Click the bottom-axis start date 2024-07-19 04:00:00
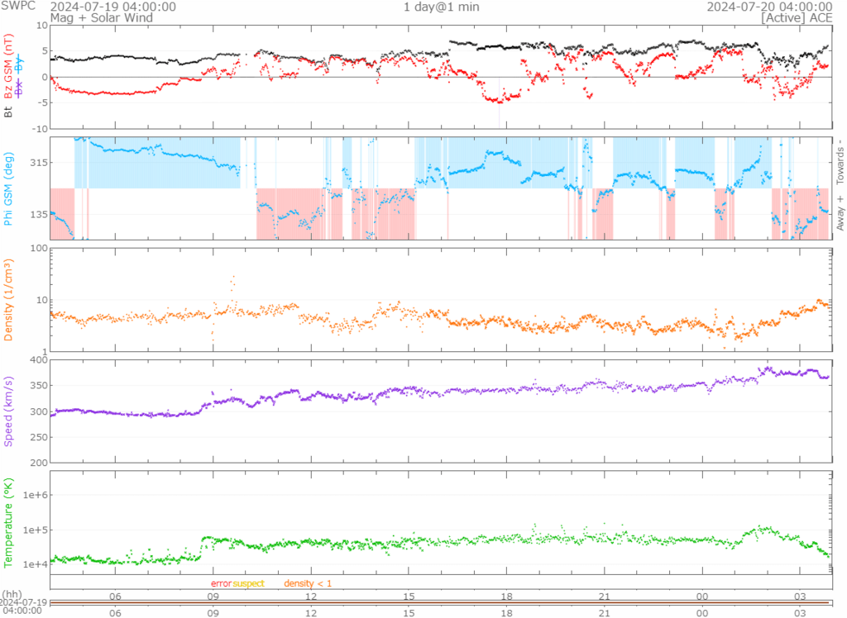847x618 pixels. 24,606
